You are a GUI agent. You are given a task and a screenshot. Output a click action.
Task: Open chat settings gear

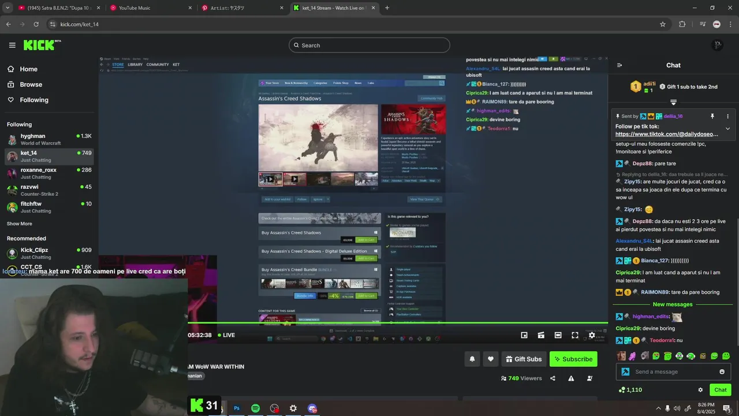700,390
